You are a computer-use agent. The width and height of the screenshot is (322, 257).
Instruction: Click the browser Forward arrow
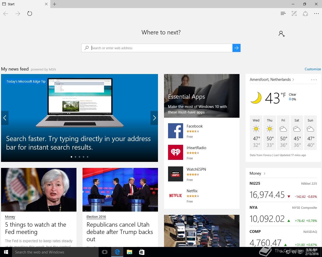tap(18, 14)
